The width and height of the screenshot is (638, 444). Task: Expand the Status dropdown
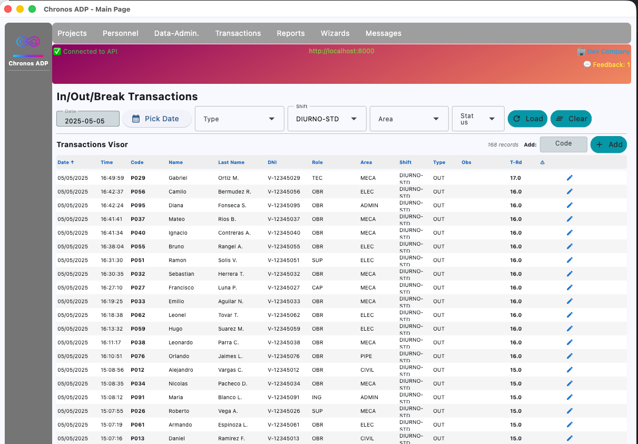(478, 119)
